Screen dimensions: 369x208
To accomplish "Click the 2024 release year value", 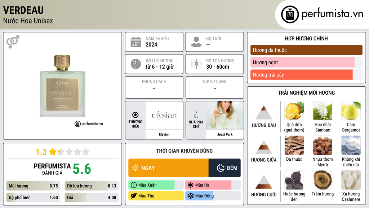I will (151, 44).
